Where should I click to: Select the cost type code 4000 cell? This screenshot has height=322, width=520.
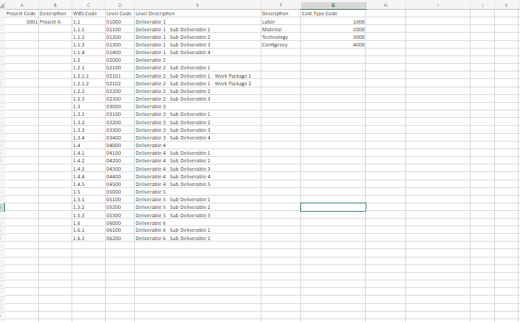[333, 44]
